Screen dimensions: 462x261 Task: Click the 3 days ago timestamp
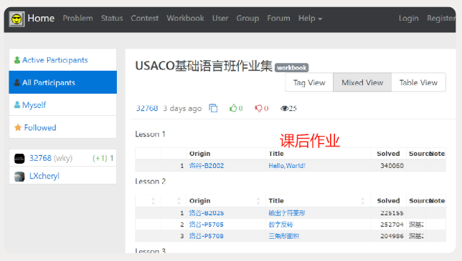[182, 109]
